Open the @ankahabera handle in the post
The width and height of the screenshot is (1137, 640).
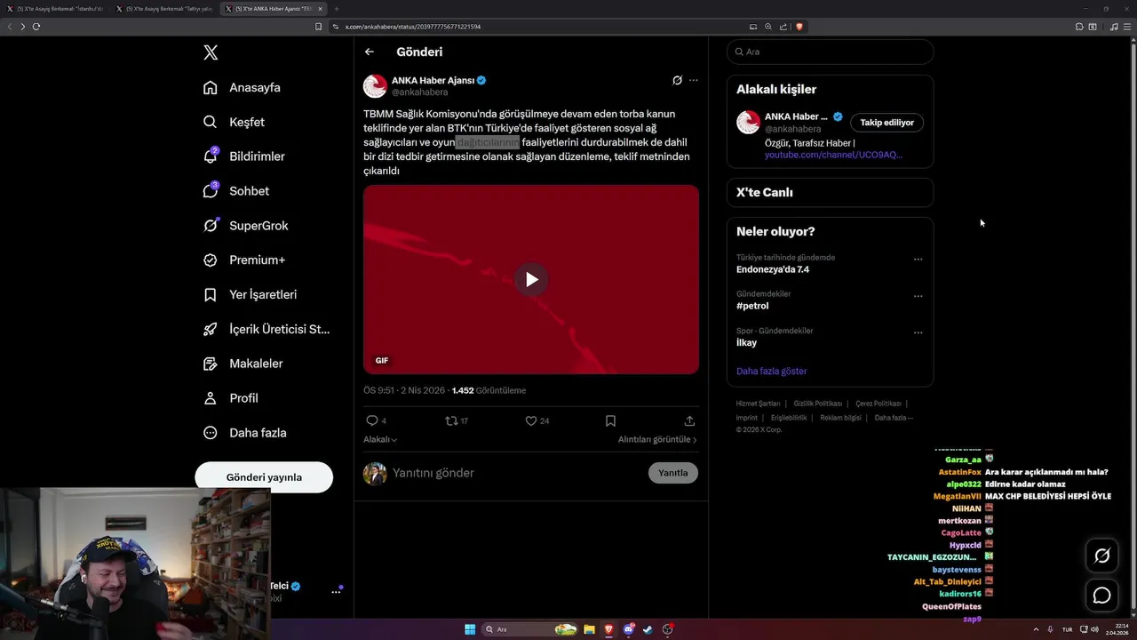[419, 92]
